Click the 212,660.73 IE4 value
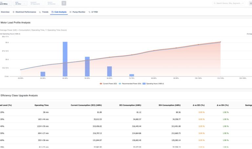The width and height of the screenshot is (252, 149). [x=176, y=133]
